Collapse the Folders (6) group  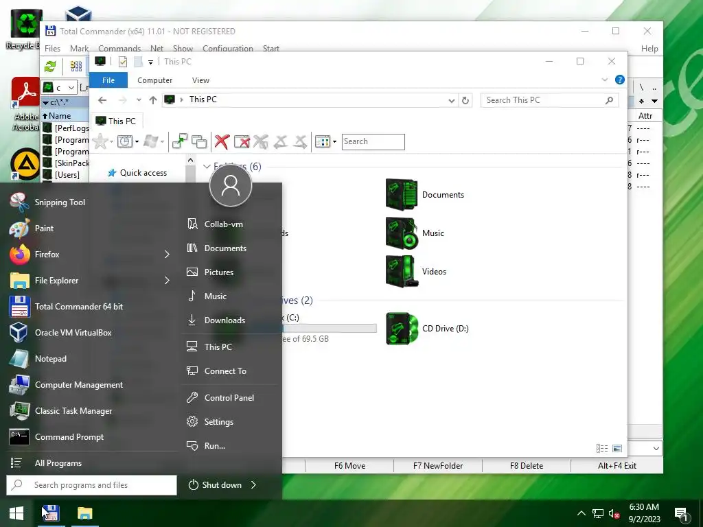pyautogui.click(x=207, y=167)
